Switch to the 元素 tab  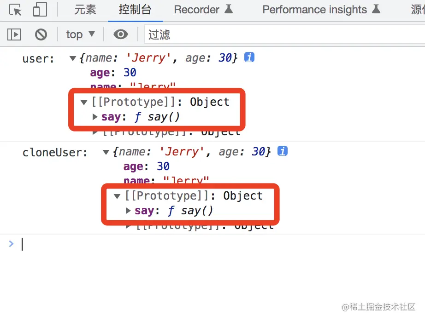[x=85, y=10]
